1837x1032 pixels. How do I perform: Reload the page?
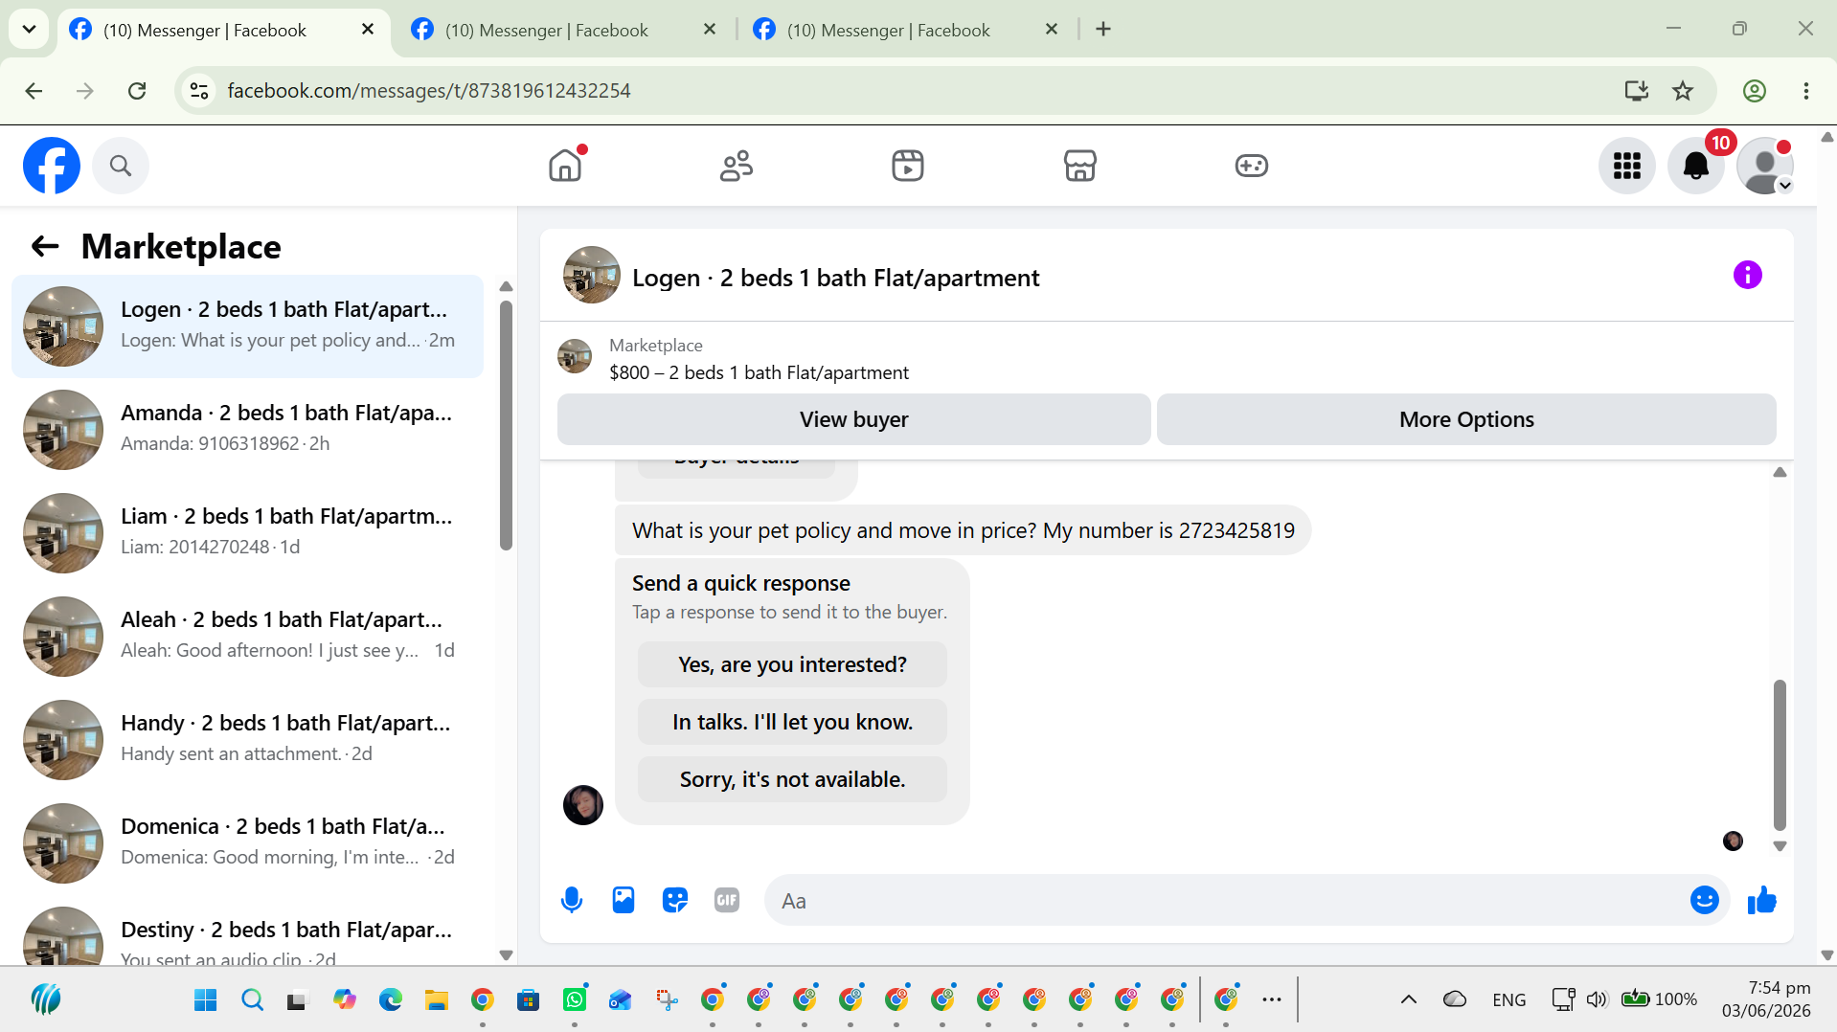coord(137,91)
